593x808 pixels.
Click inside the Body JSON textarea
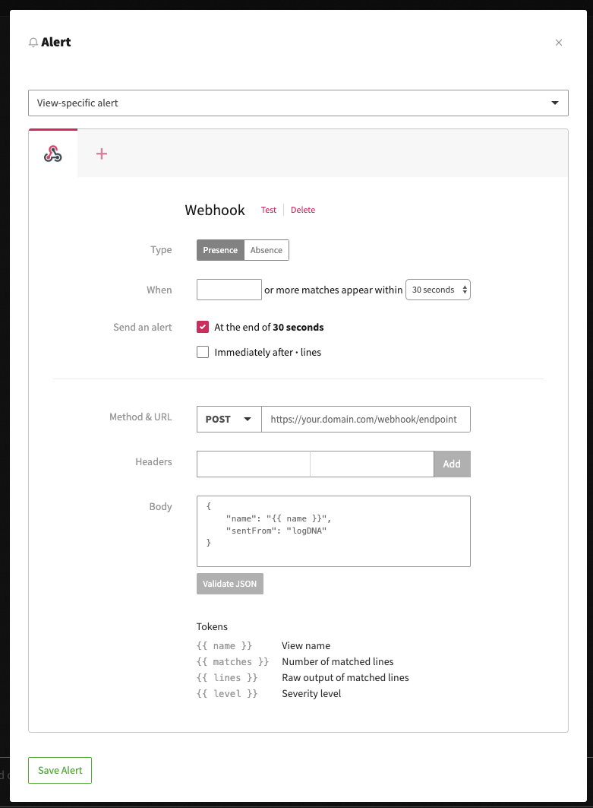pos(333,531)
